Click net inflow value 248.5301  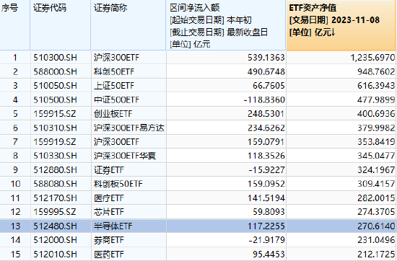(266, 114)
